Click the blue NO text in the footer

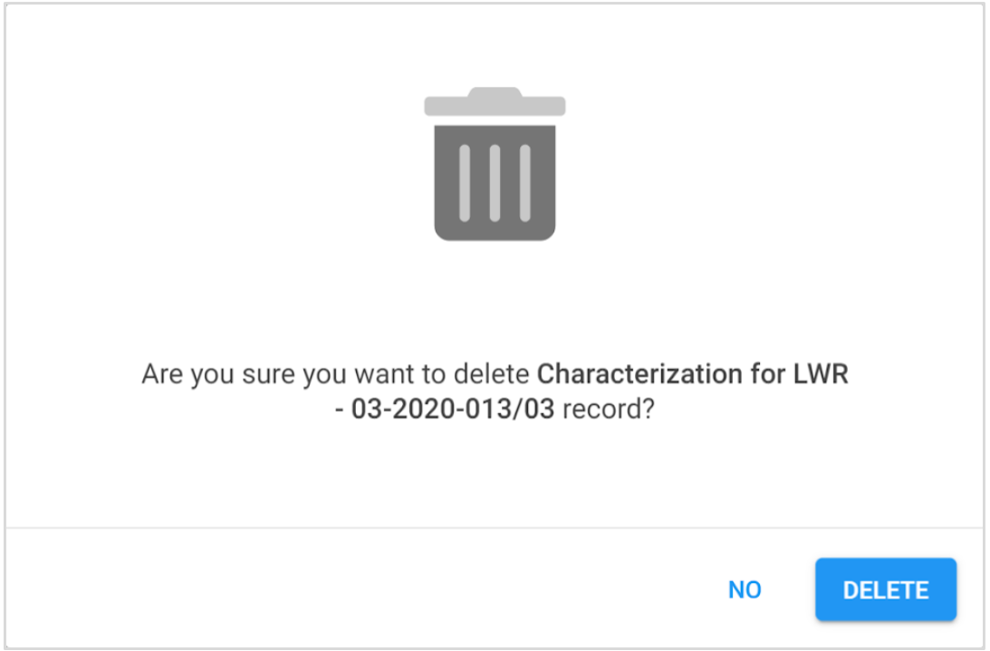point(745,589)
